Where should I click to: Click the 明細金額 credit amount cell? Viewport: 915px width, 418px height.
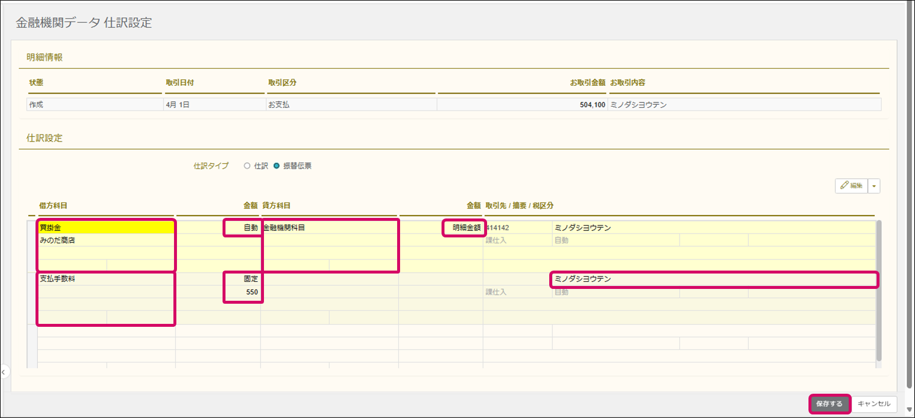tap(463, 227)
